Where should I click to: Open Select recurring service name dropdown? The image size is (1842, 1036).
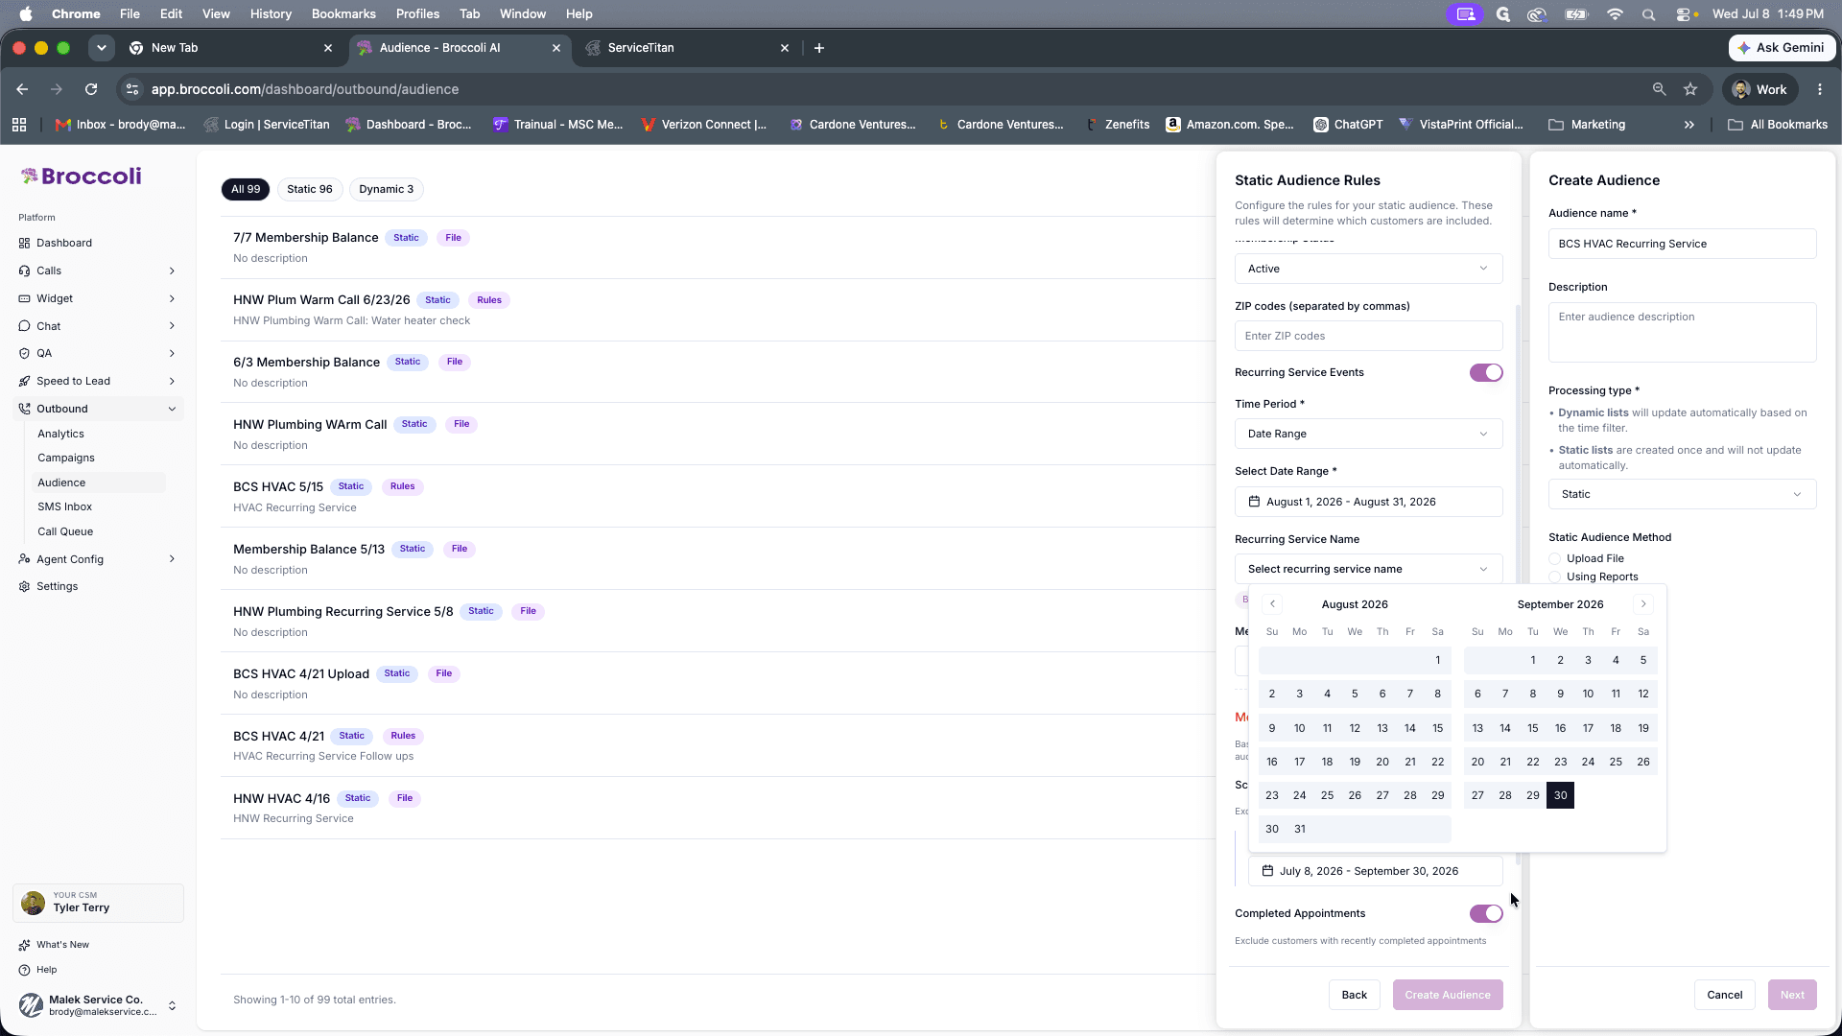(x=1368, y=569)
